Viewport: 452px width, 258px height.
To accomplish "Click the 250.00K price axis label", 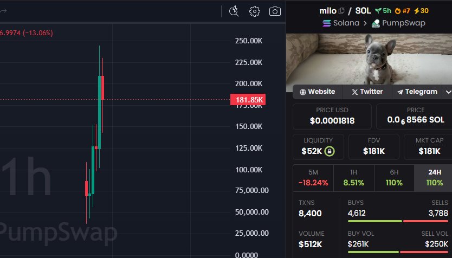I will point(248,41).
